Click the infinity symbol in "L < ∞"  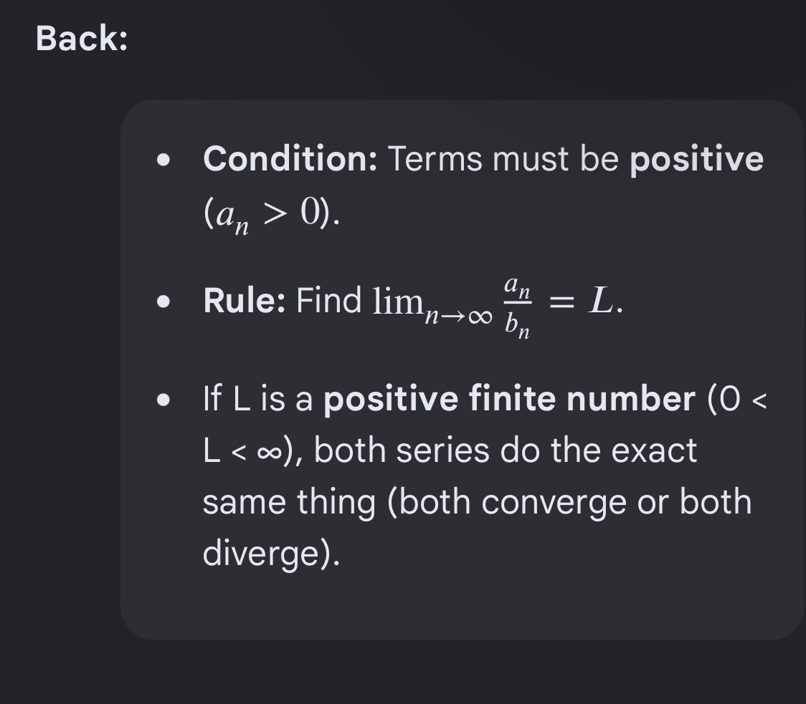(269, 453)
